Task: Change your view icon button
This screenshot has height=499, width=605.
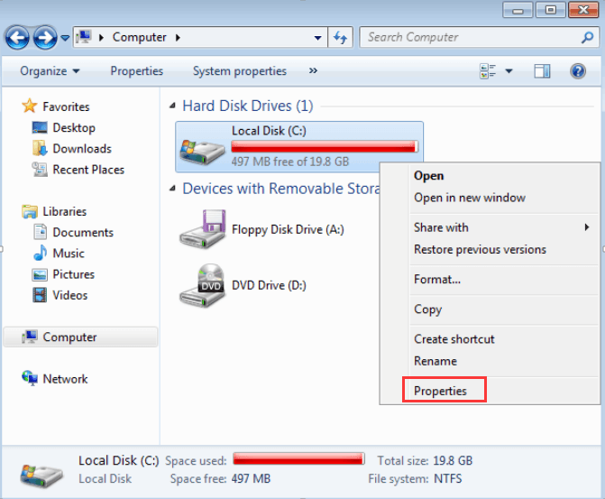Action: click(488, 71)
